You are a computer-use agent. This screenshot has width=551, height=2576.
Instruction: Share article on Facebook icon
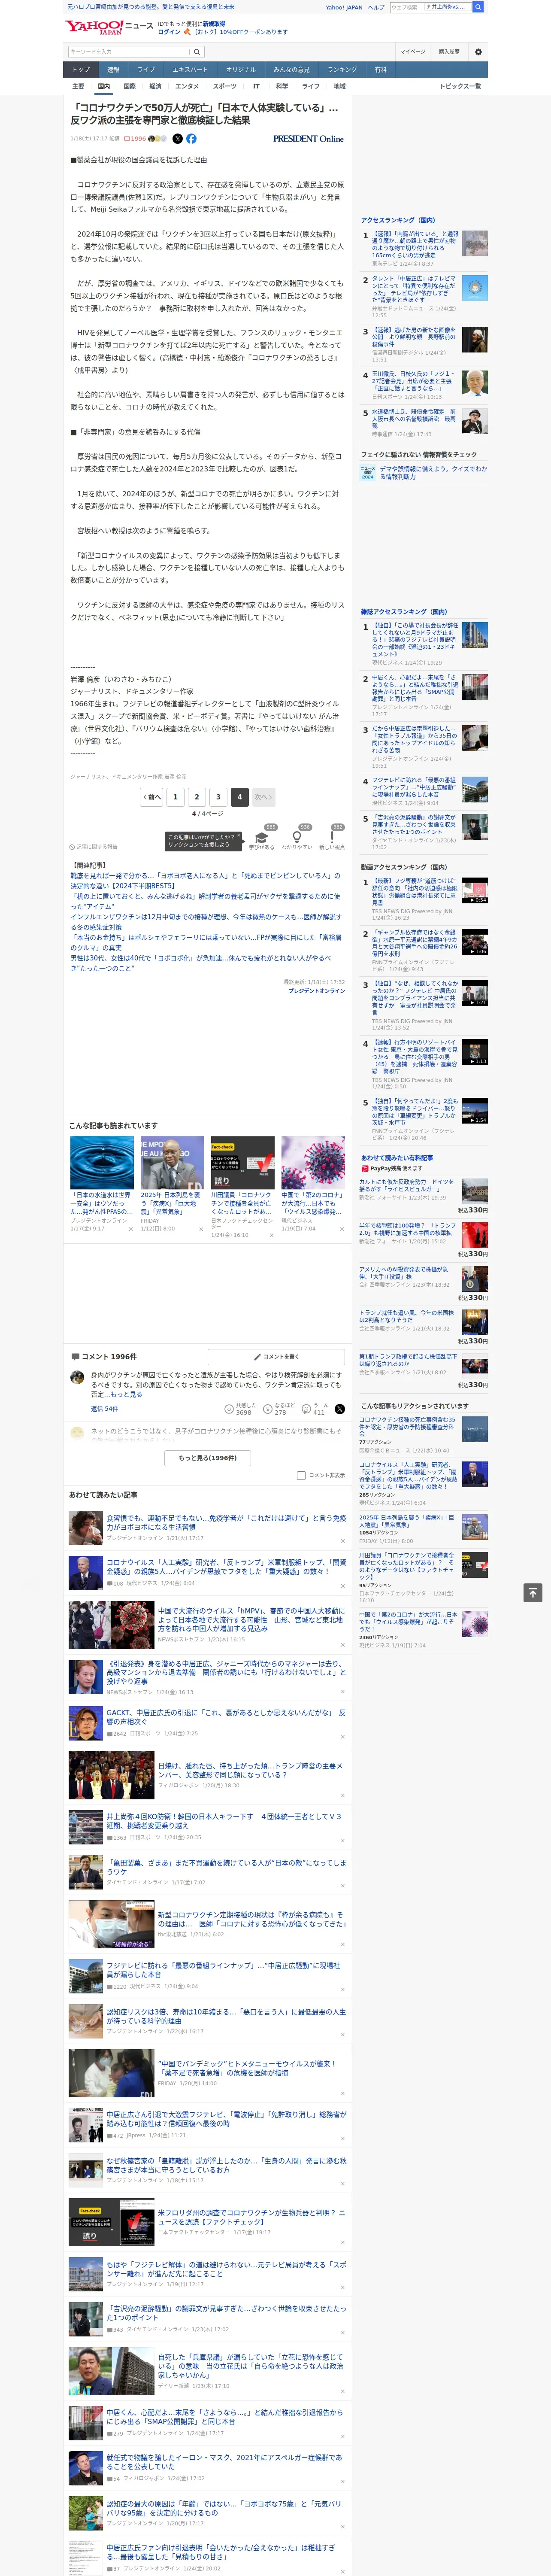[x=191, y=139]
